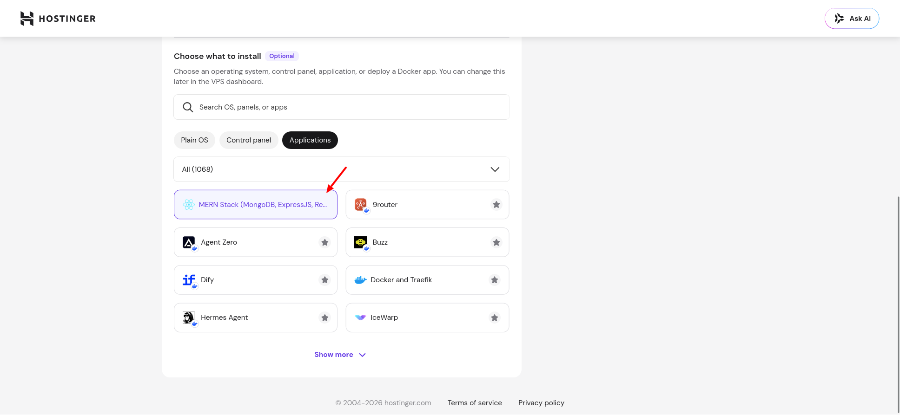900x415 pixels.
Task: Click the MERN Stack React atom icon
Action: coord(189,205)
